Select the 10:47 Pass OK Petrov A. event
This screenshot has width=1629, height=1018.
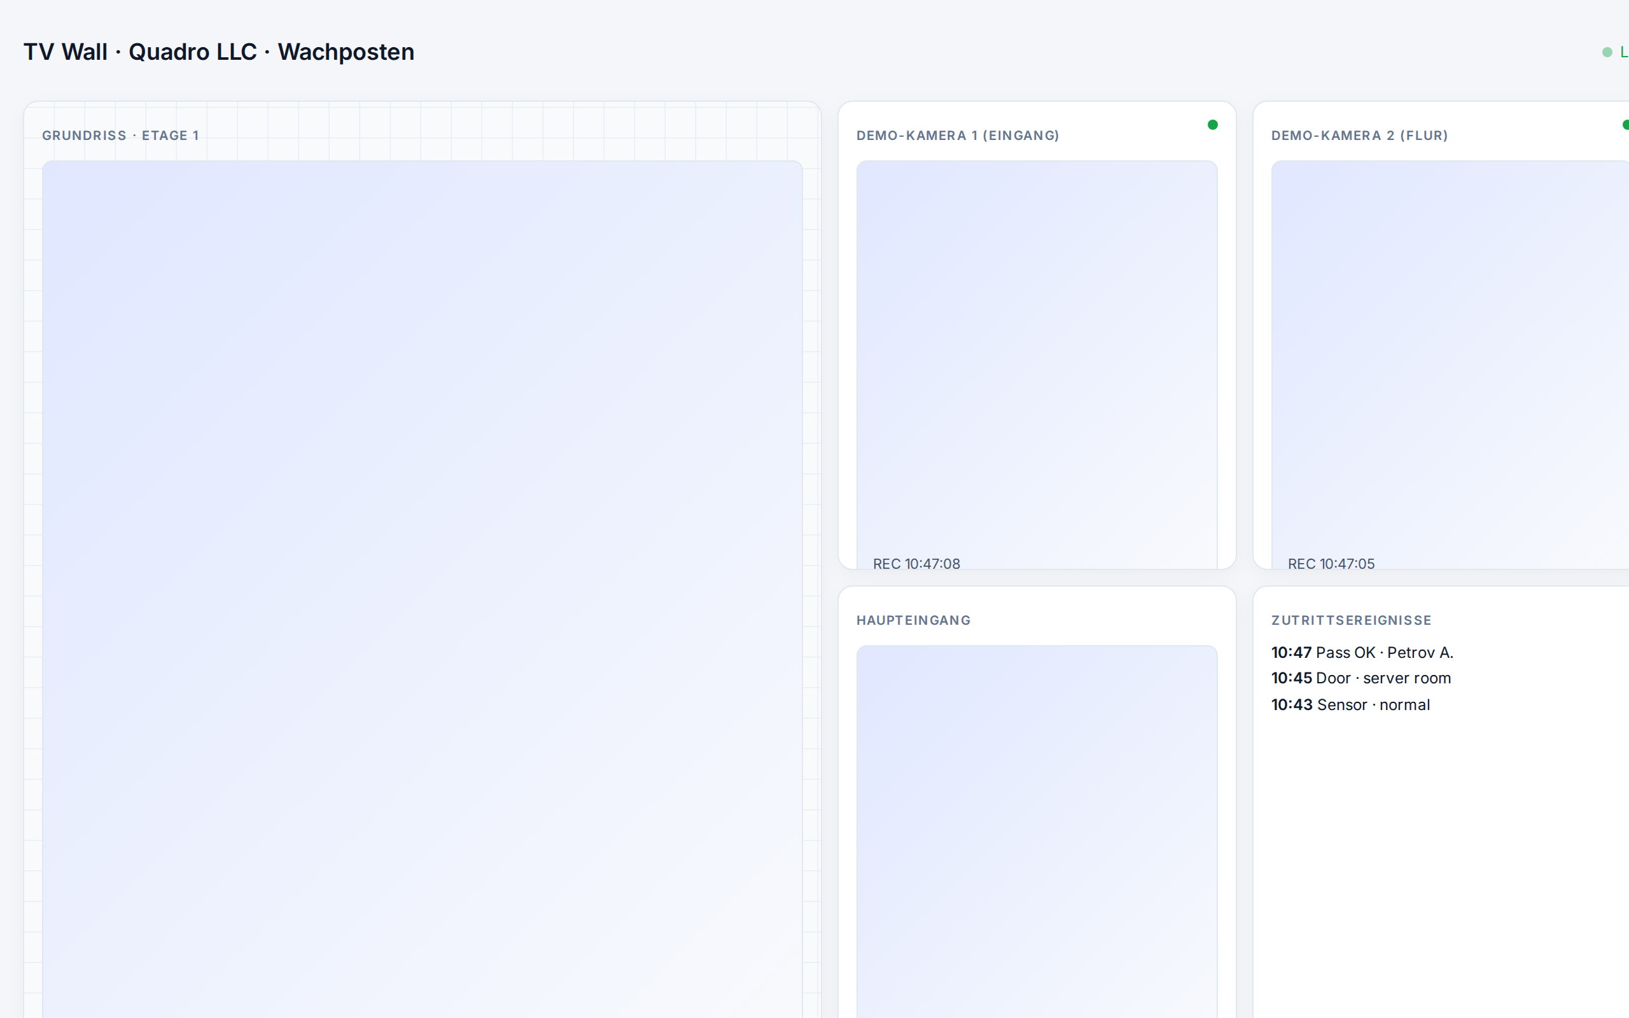[1362, 652]
